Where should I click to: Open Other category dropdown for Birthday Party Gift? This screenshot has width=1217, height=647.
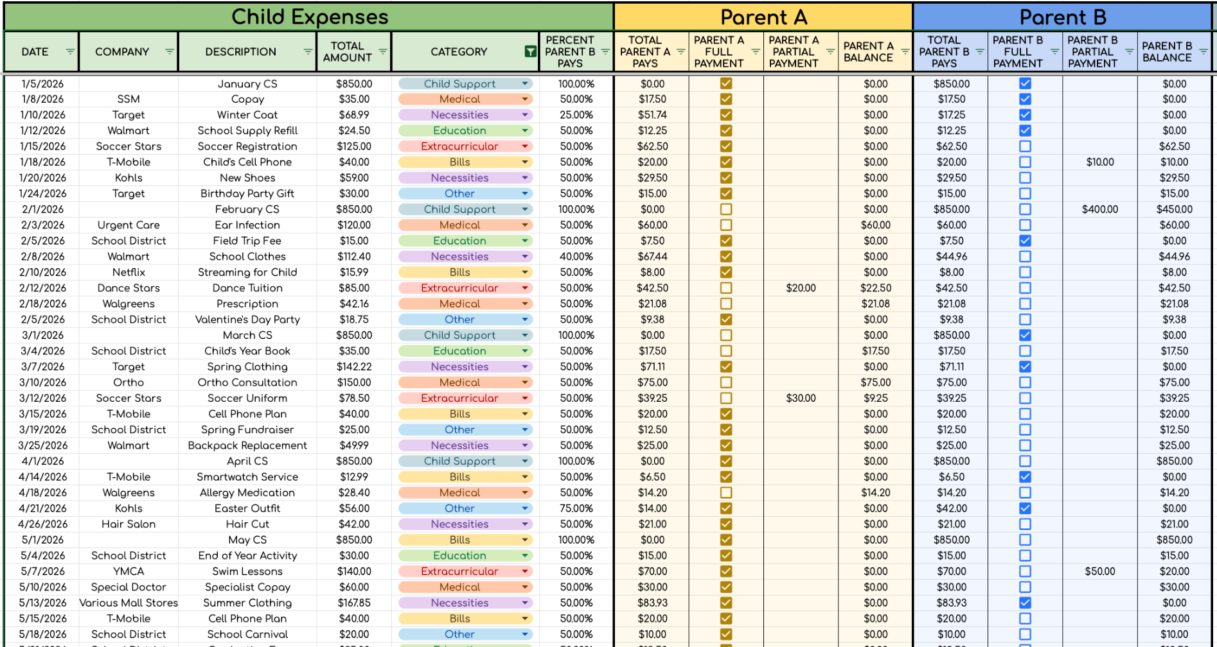[x=525, y=193]
